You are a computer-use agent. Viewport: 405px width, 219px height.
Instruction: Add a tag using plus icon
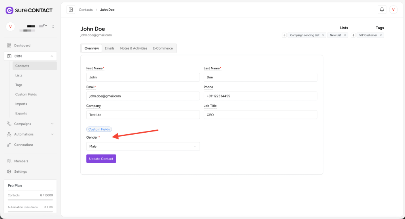[353, 35]
